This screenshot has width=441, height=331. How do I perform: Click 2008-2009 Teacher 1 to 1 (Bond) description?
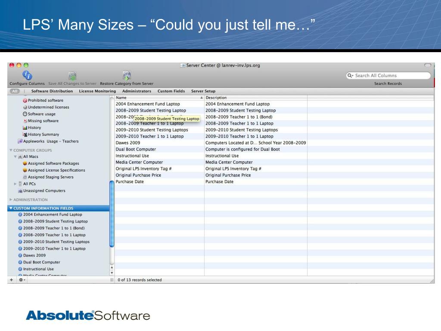coord(239,117)
